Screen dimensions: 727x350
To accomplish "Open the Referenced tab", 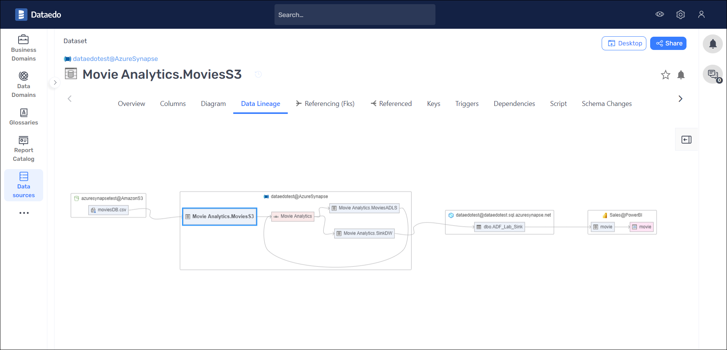I will click(391, 104).
